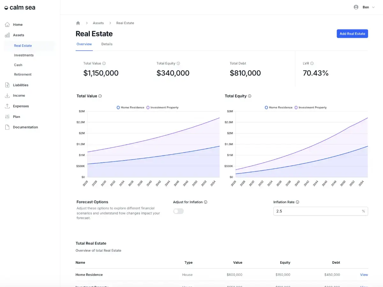Click the Liabilities icon in sidebar
Screen dimensions: 383x287
tap(7, 85)
